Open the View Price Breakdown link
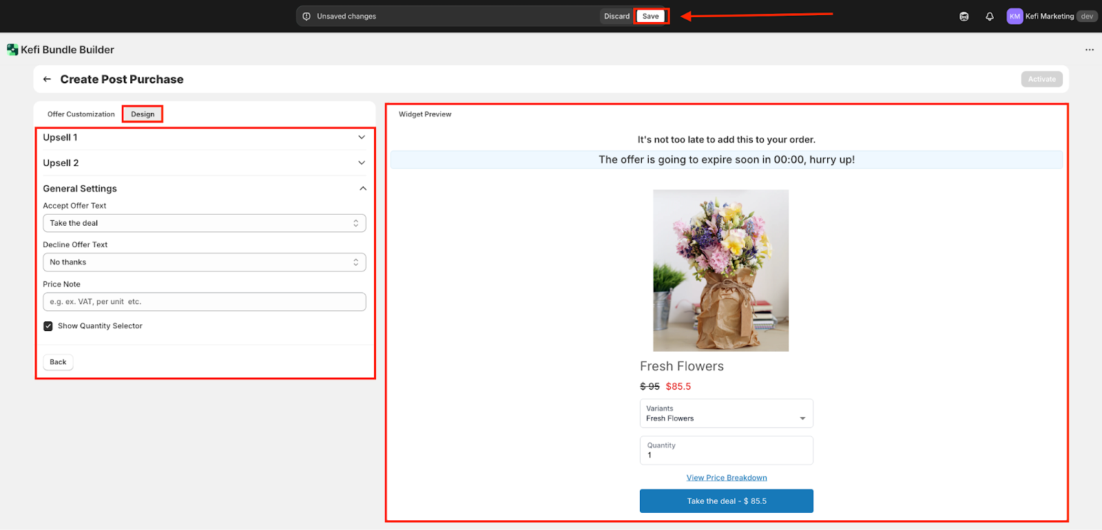The height and width of the screenshot is (530, 1102). 726,478
